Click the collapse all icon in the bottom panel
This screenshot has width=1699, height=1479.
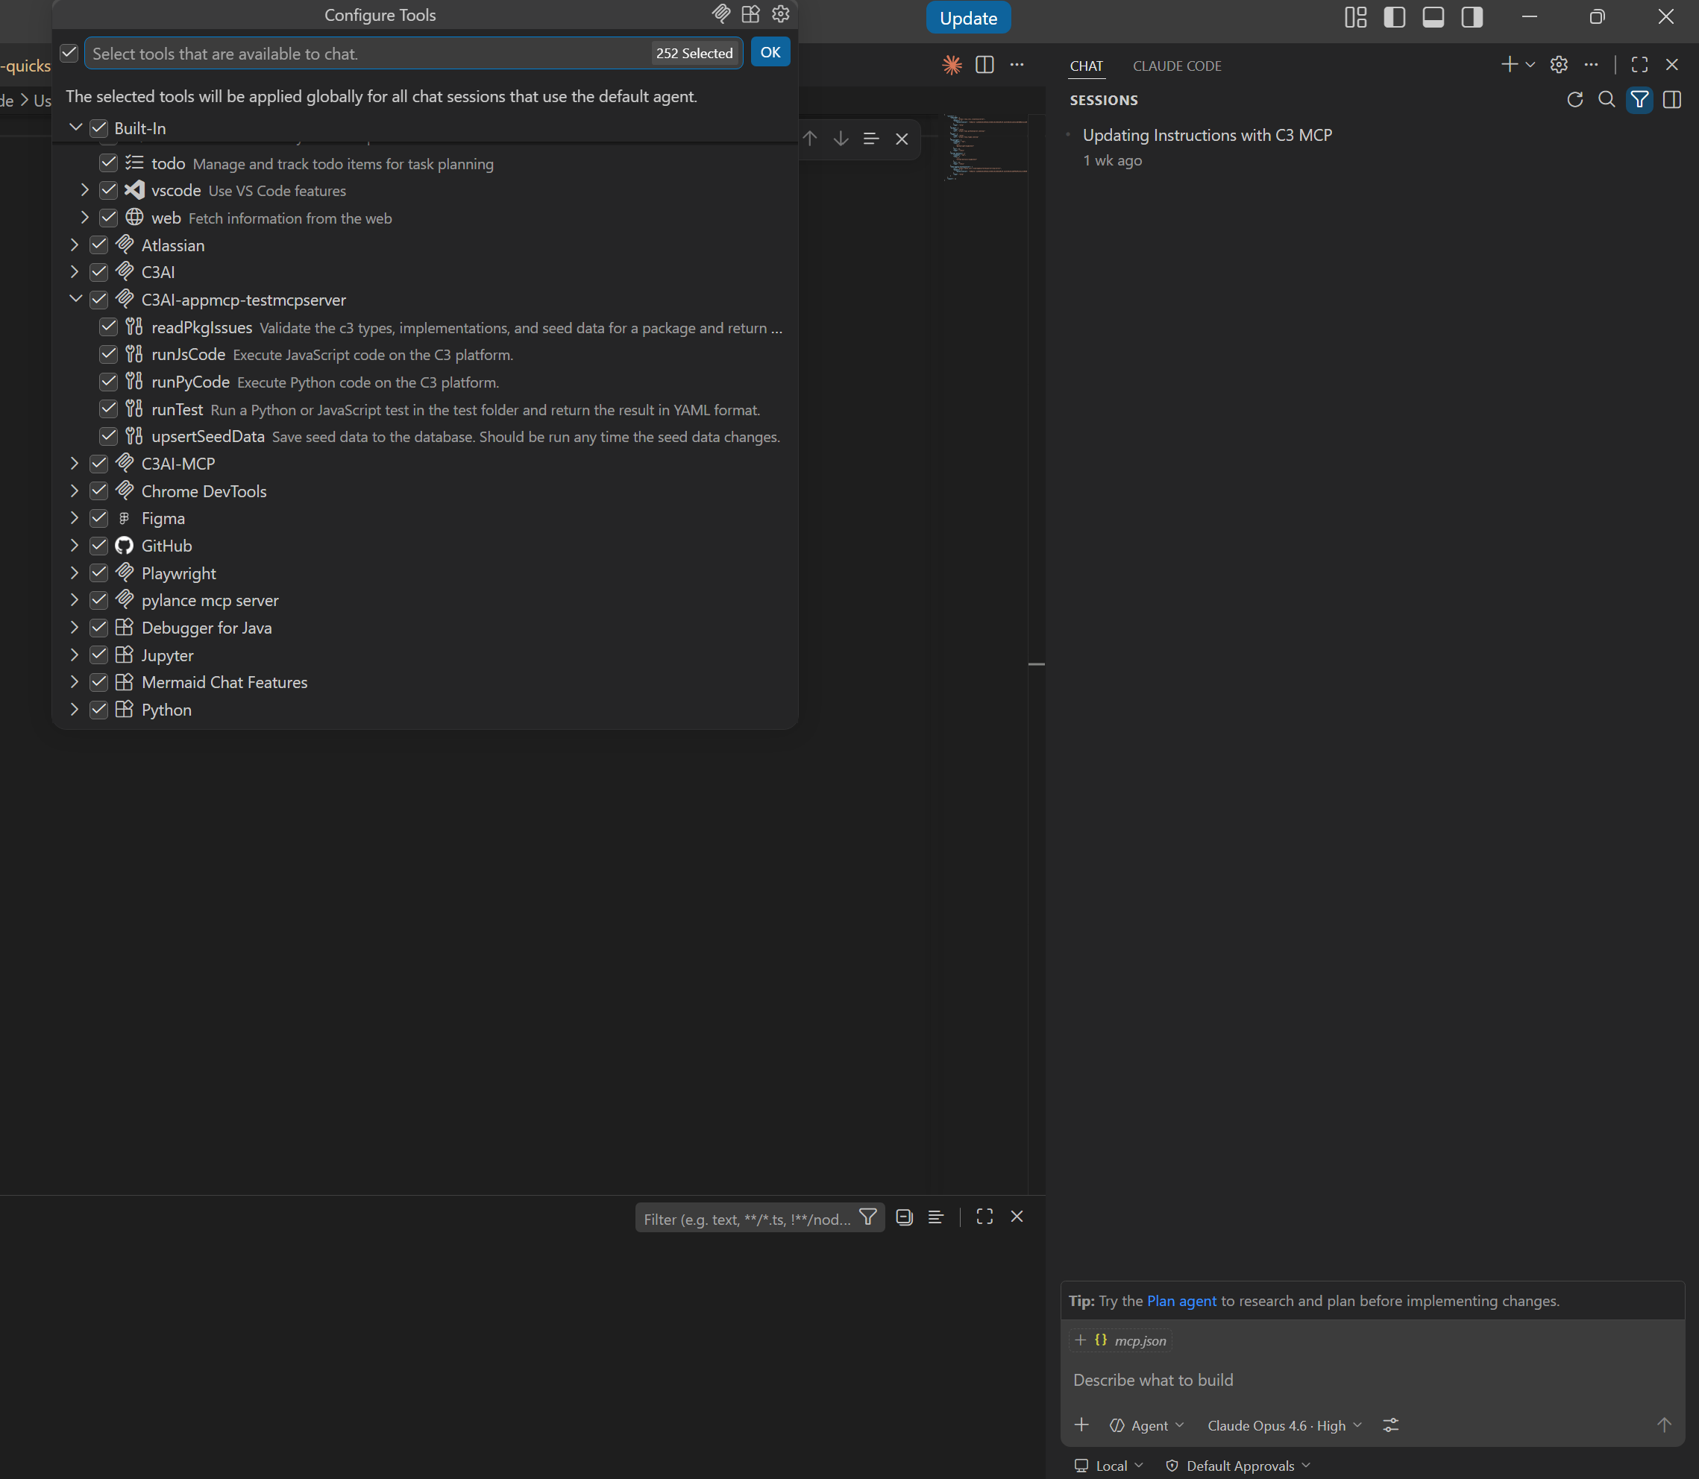click(x=904, y=1217)
